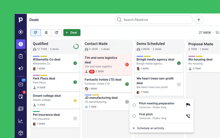Click the AS avatar on JD manufacturing deal
Image resolution: width=220 pixels, height=138 pixels.
click(86, 107)
